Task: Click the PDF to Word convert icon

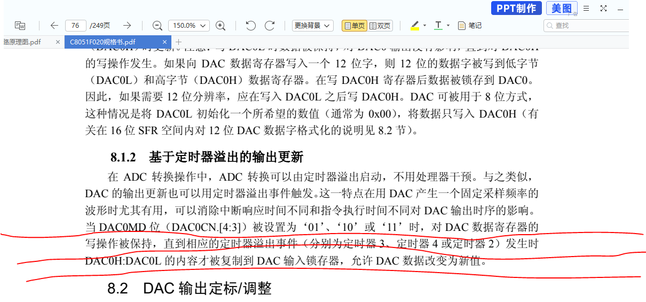Action: pyautogui.click(x=20, y=25)
